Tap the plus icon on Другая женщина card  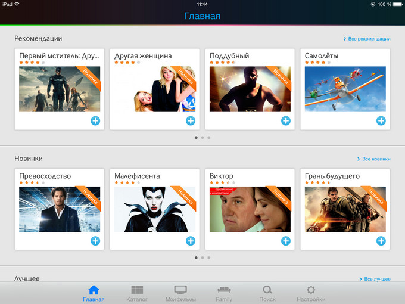click(191, 121)
